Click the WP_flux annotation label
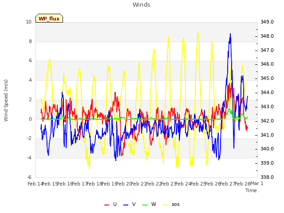284x213 pixels. (49, 19)
